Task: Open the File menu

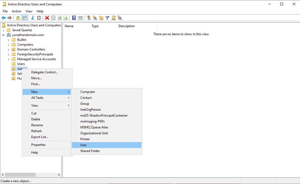Action: click(x=5, y=11)
